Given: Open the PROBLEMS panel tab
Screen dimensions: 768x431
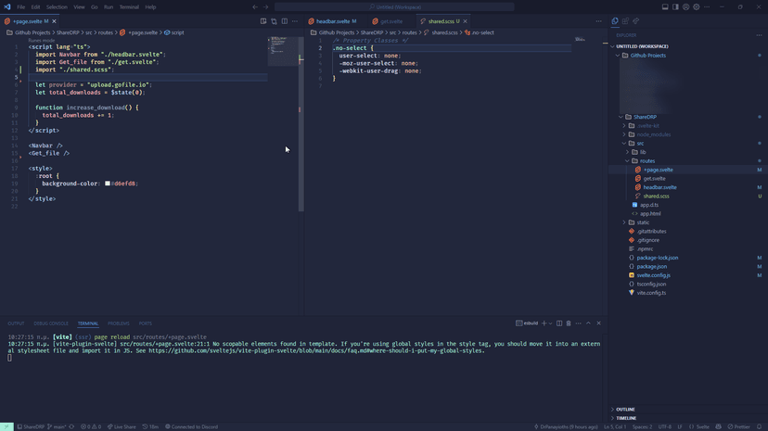Looking at the screenshot, I should (119, 323).
